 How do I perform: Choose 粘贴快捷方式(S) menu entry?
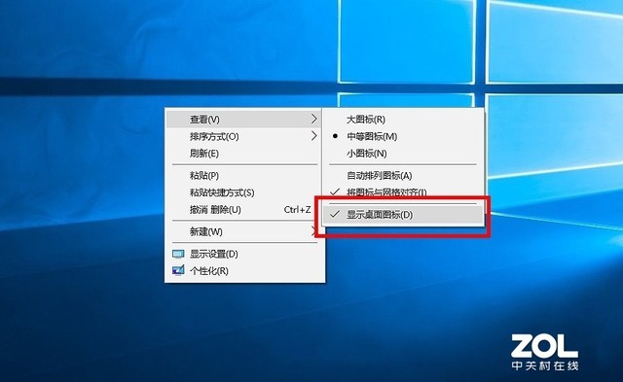[243, 192]
